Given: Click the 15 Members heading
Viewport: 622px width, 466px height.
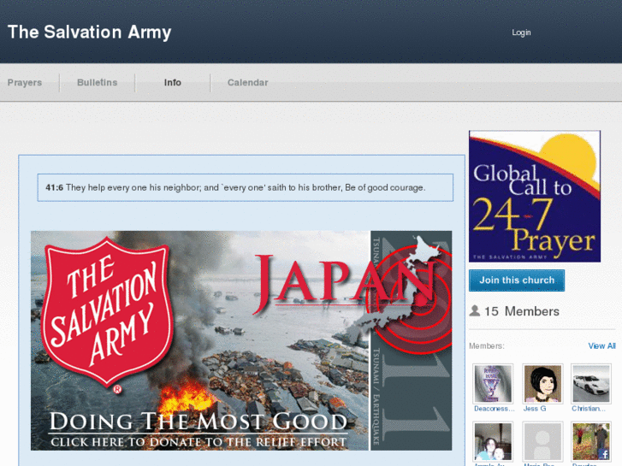Looking at the screenshot, I should [x=522, y=311].
